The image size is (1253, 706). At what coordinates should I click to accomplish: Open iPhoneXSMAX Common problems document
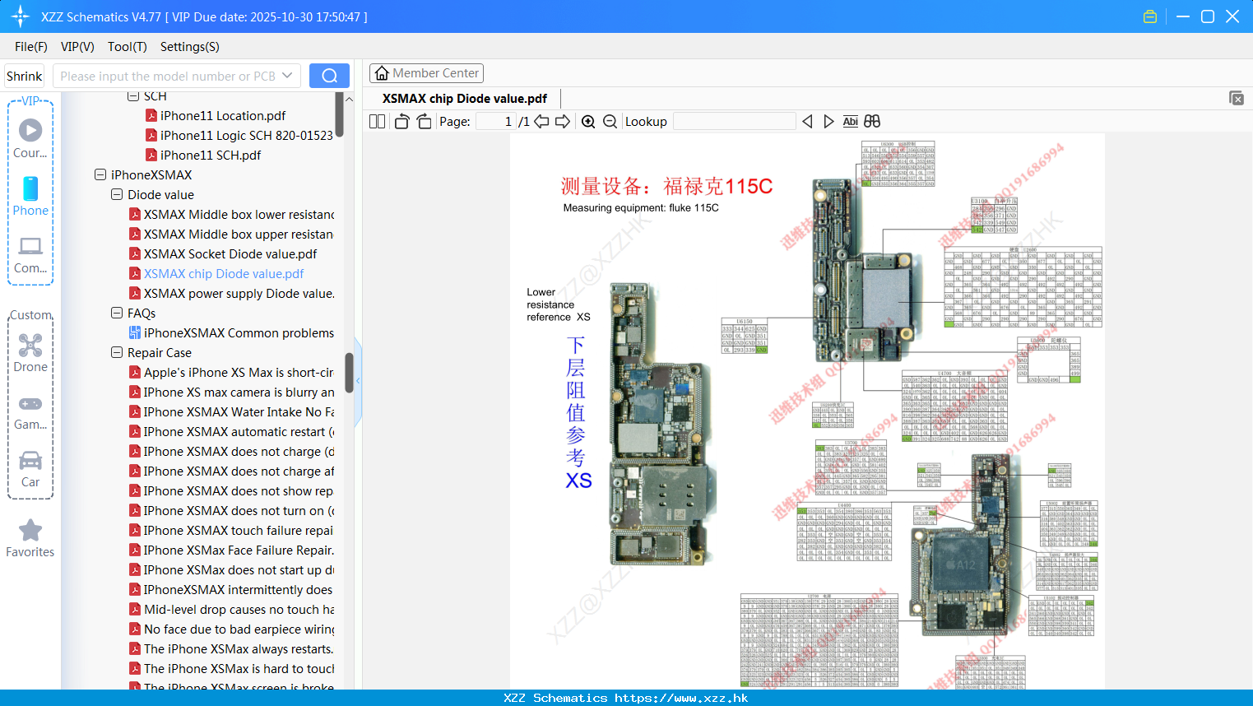point(232,332)
